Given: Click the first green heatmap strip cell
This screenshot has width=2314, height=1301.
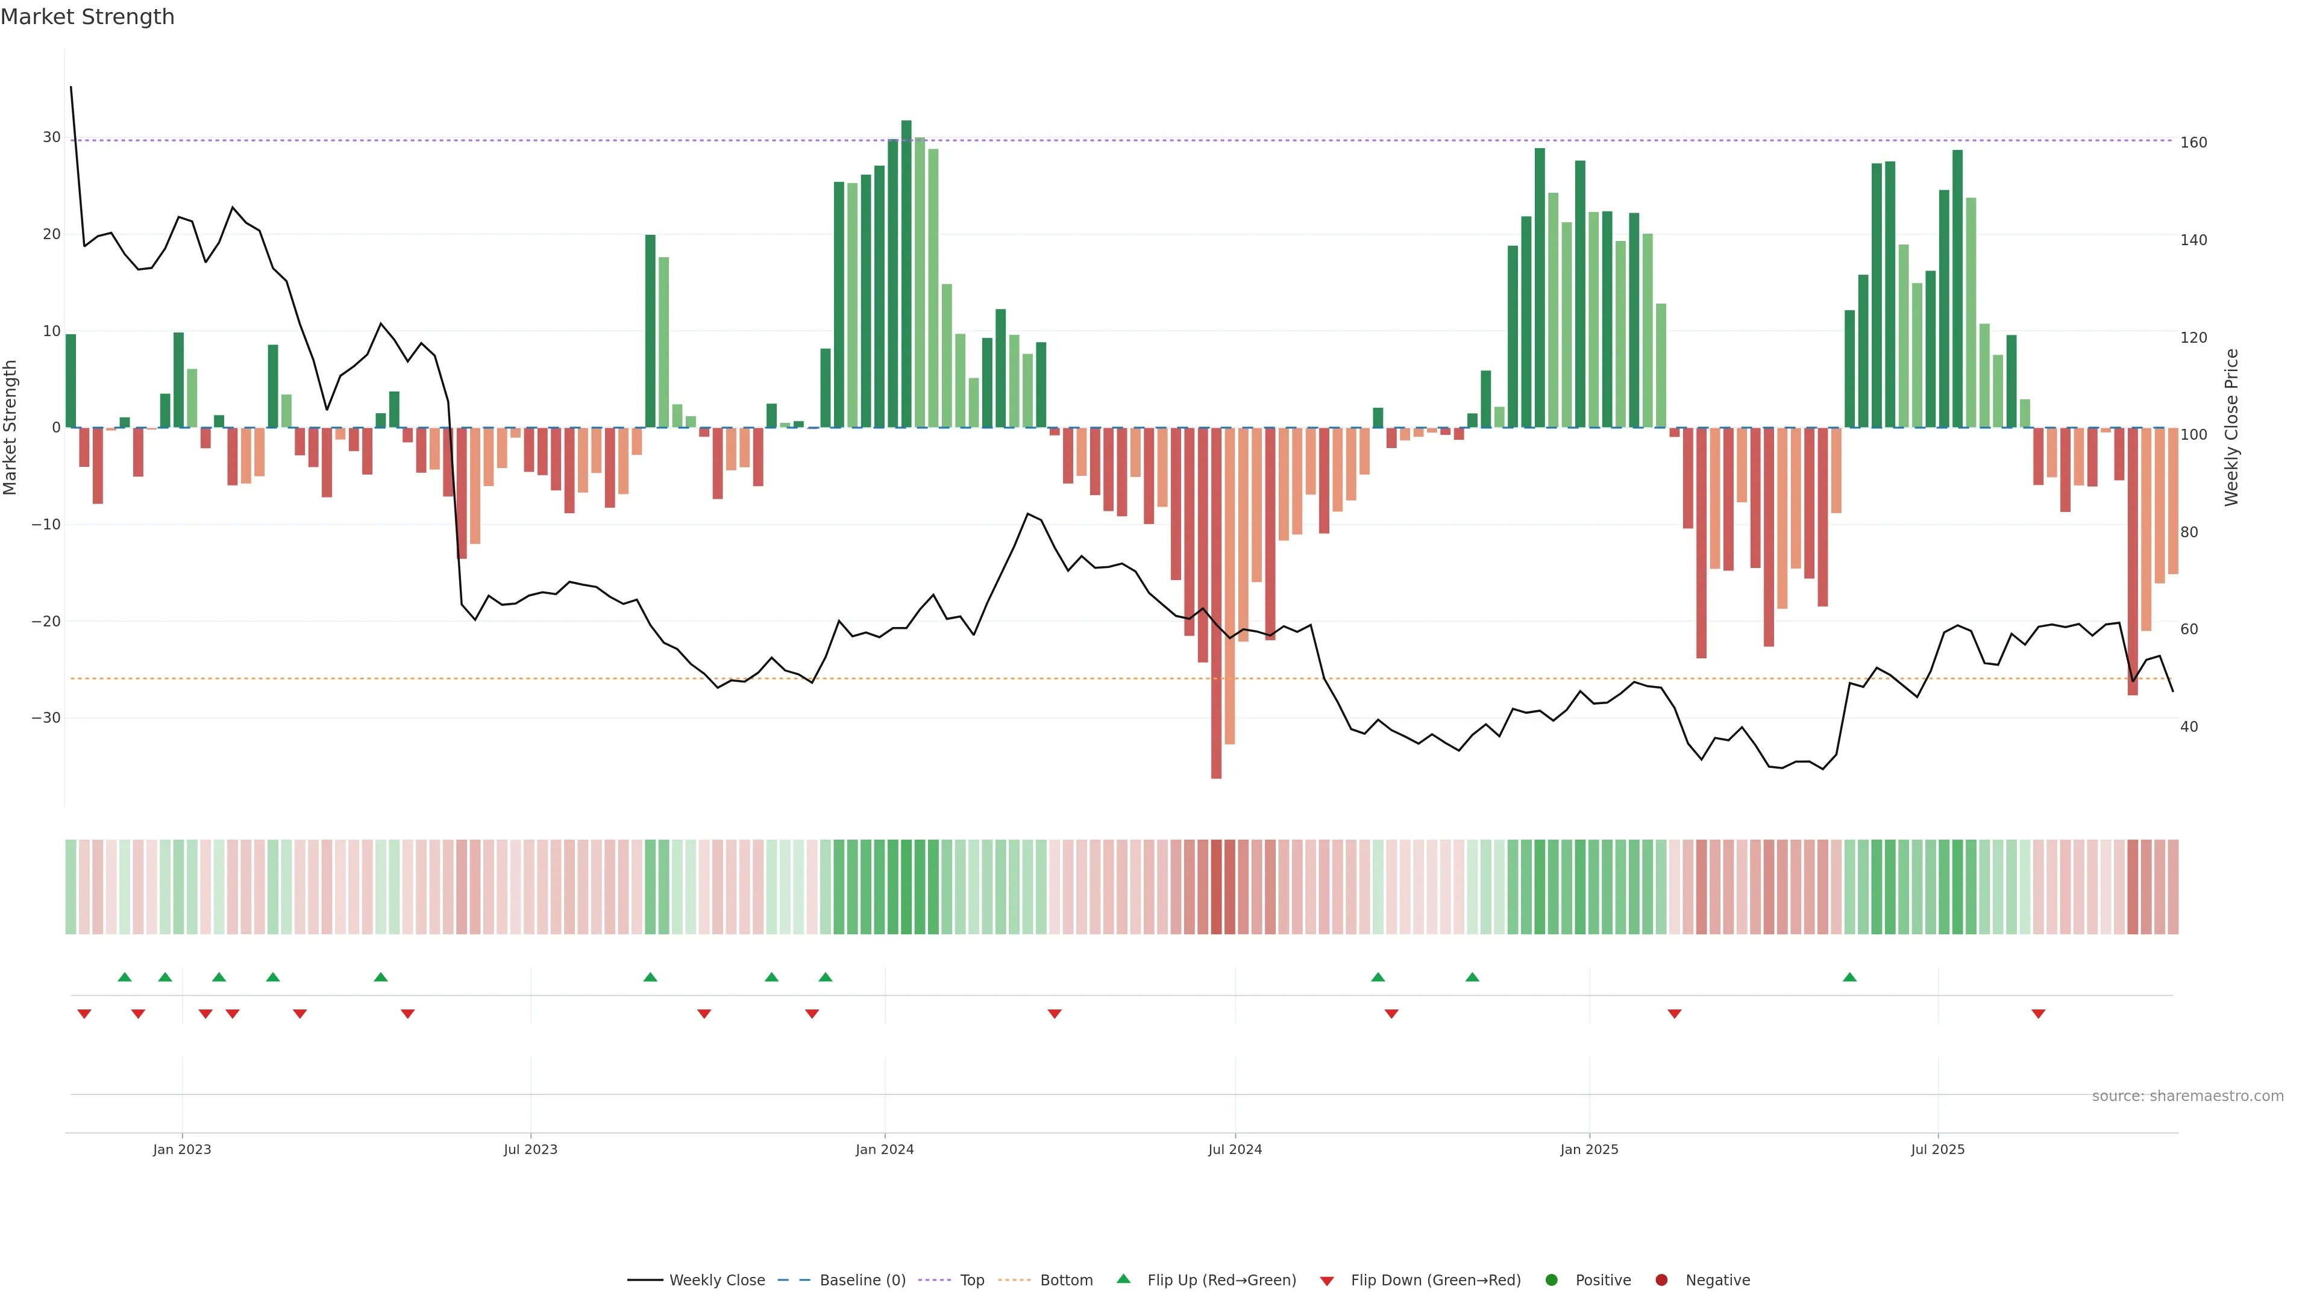Looking at the screenshot, I should 71,886.
